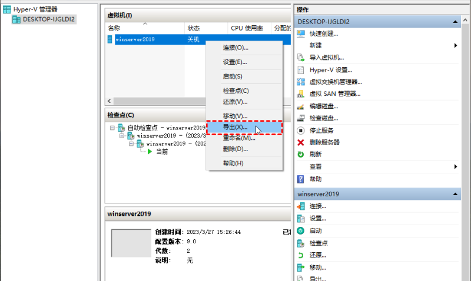Screen dimensions: 471x281
Task: Choose 连接(O)... in the context menu
Action: coord(244,48)
